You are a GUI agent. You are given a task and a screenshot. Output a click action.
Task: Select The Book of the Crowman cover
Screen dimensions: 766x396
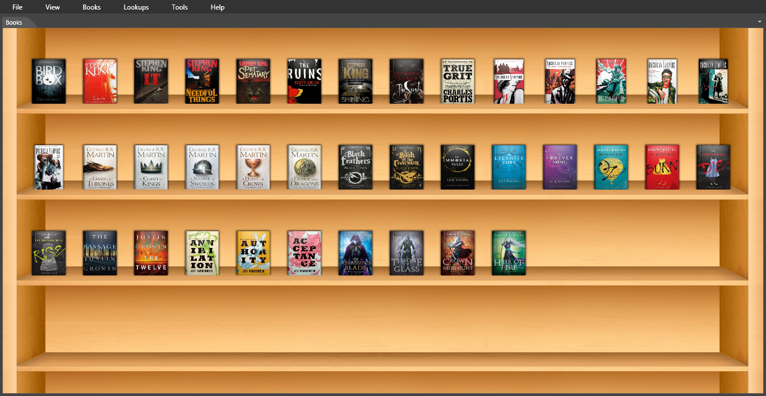(407, 167)
